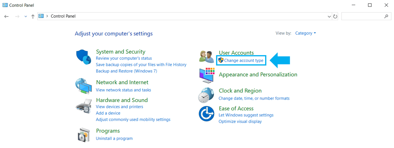394x148 pixels.
Task: Open the System and Security shield icon
Action: tap(84, 57)
